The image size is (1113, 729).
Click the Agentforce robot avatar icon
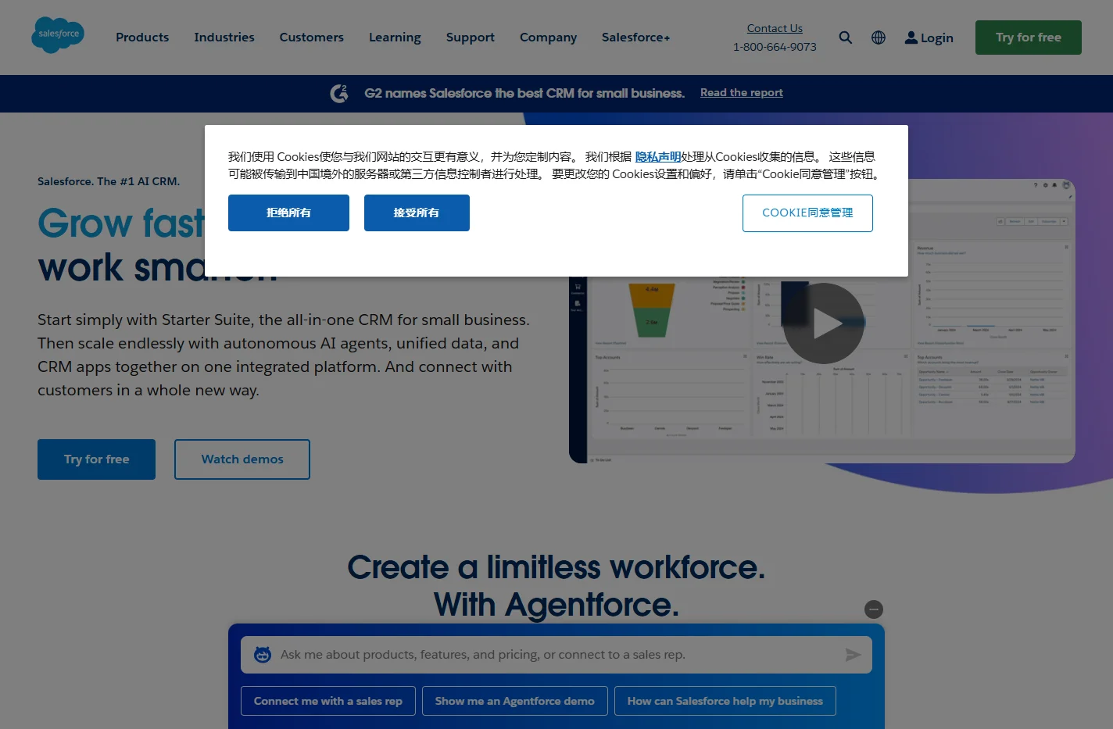[263, 655]
